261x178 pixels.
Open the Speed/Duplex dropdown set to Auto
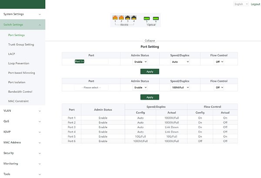tap(180, 62)
